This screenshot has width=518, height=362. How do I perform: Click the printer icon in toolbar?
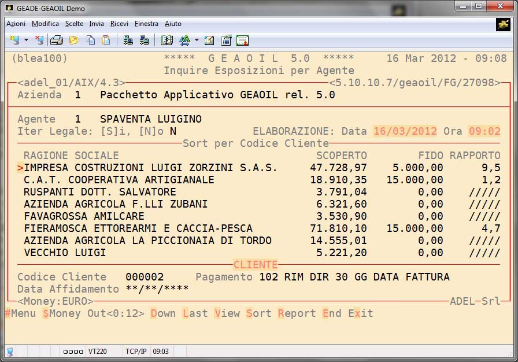pyautogui.click(x=57, y=40)
